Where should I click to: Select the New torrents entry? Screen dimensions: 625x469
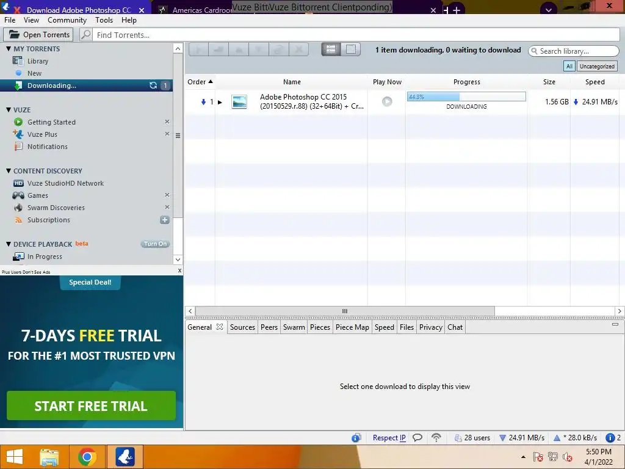point(34,73)
